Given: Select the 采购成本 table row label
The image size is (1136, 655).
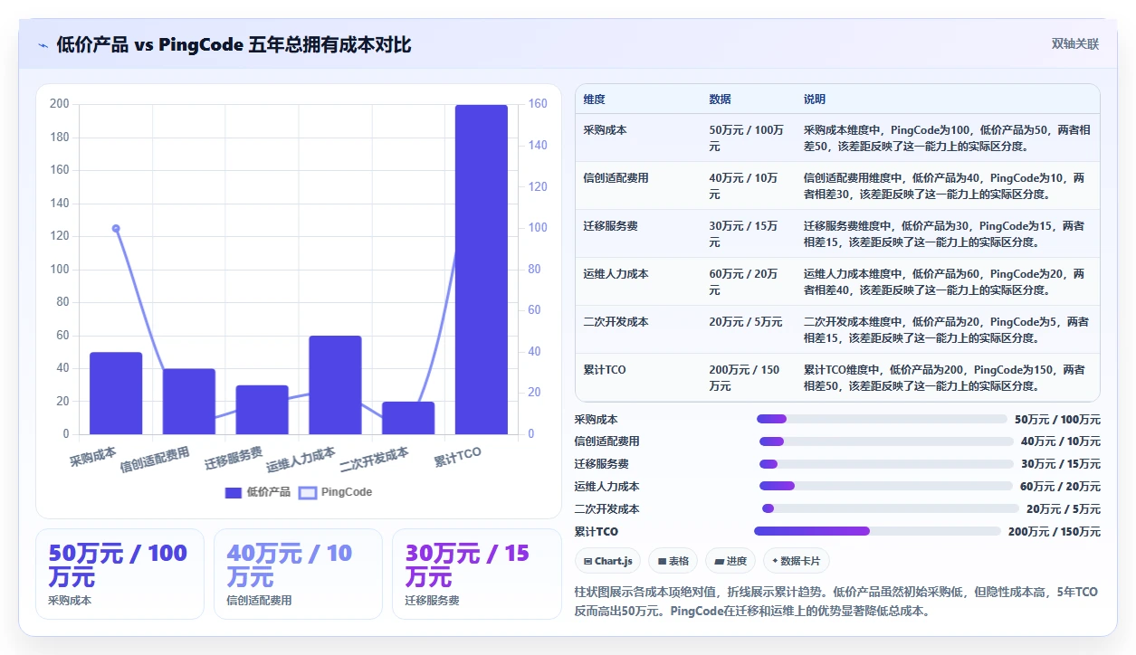Looking at the screenshot, I should (606, 130).
